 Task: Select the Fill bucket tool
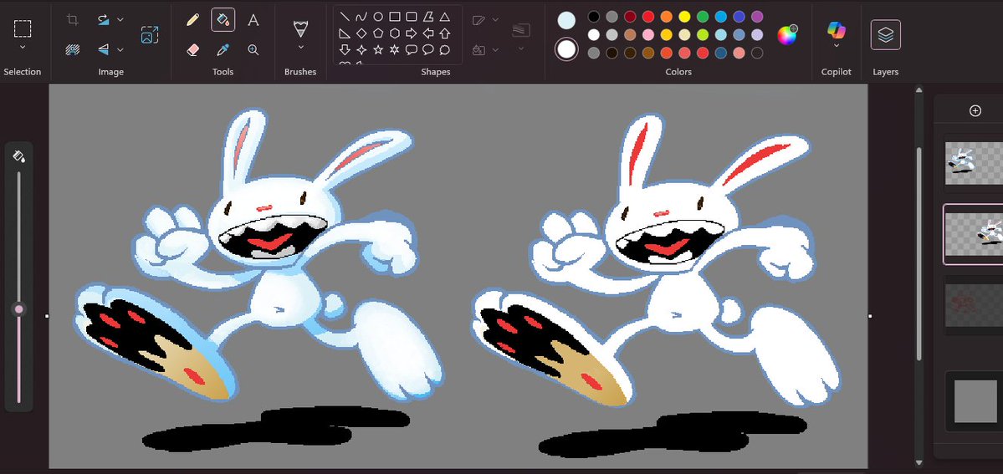223,20
